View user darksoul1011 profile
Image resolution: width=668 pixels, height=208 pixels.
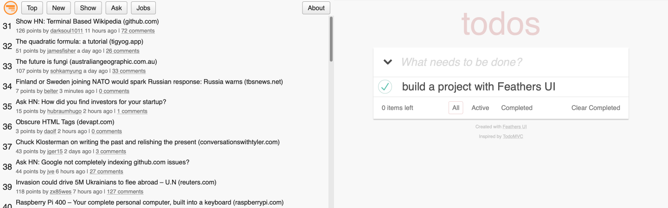66,31
